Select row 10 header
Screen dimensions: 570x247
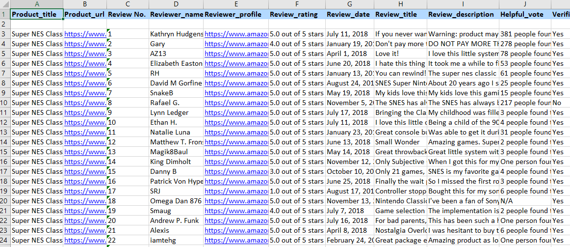click(5, 103)
